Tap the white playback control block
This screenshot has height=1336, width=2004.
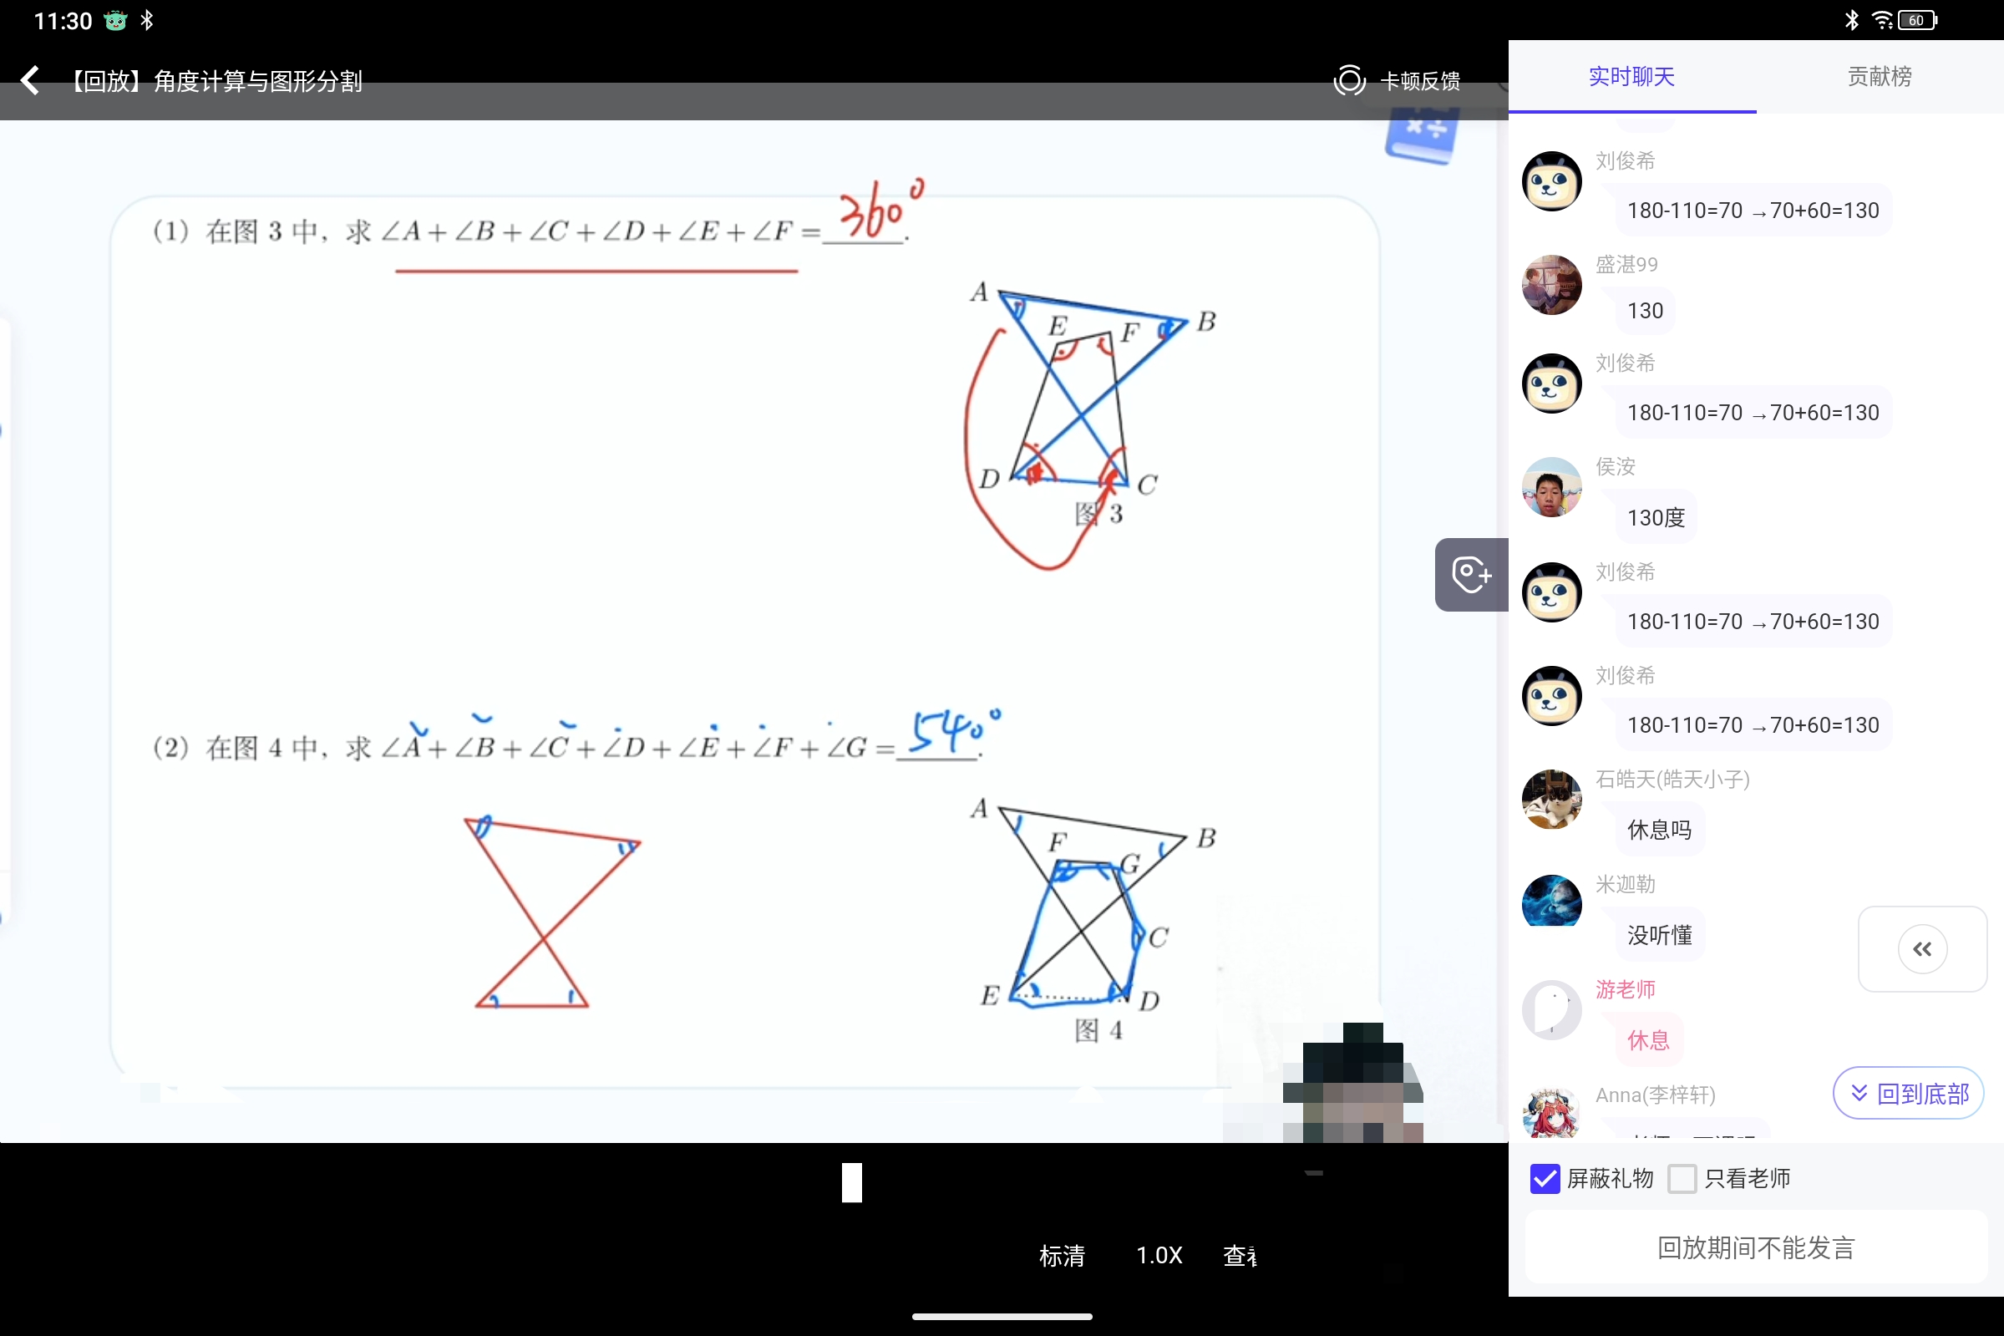point(852,1182)
